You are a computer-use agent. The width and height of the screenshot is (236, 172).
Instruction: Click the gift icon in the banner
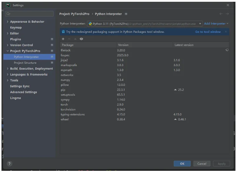(x=63, y=32)
